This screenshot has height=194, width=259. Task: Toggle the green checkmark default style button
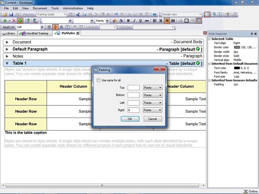(20, 21)
